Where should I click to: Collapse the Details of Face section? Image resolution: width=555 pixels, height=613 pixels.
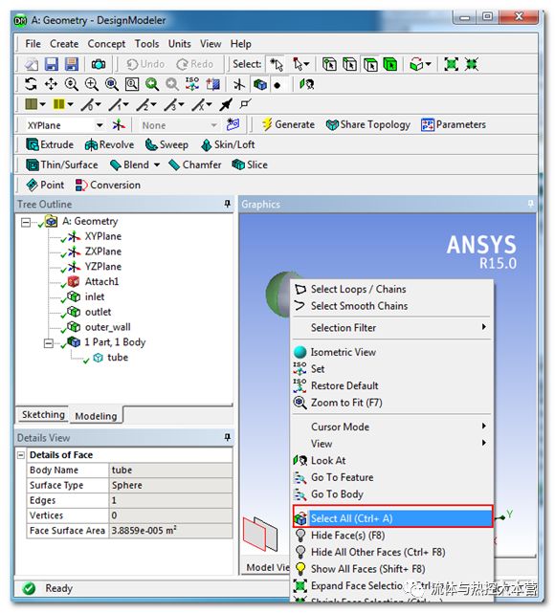pyautogui.click(x=21, y=455)
